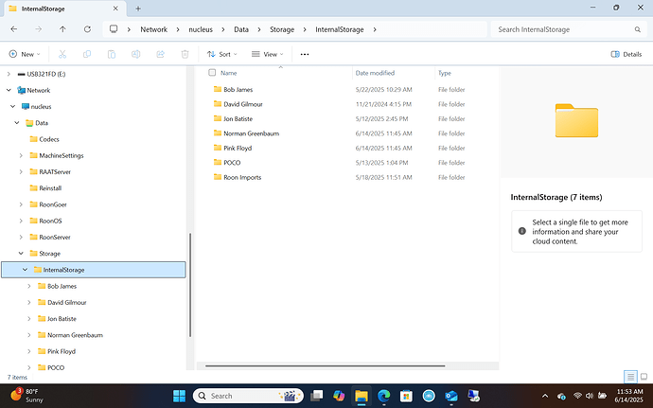The image size is (653, 408).
Task: Expand the MachineSettings tree folder
Action: (21, 155)
